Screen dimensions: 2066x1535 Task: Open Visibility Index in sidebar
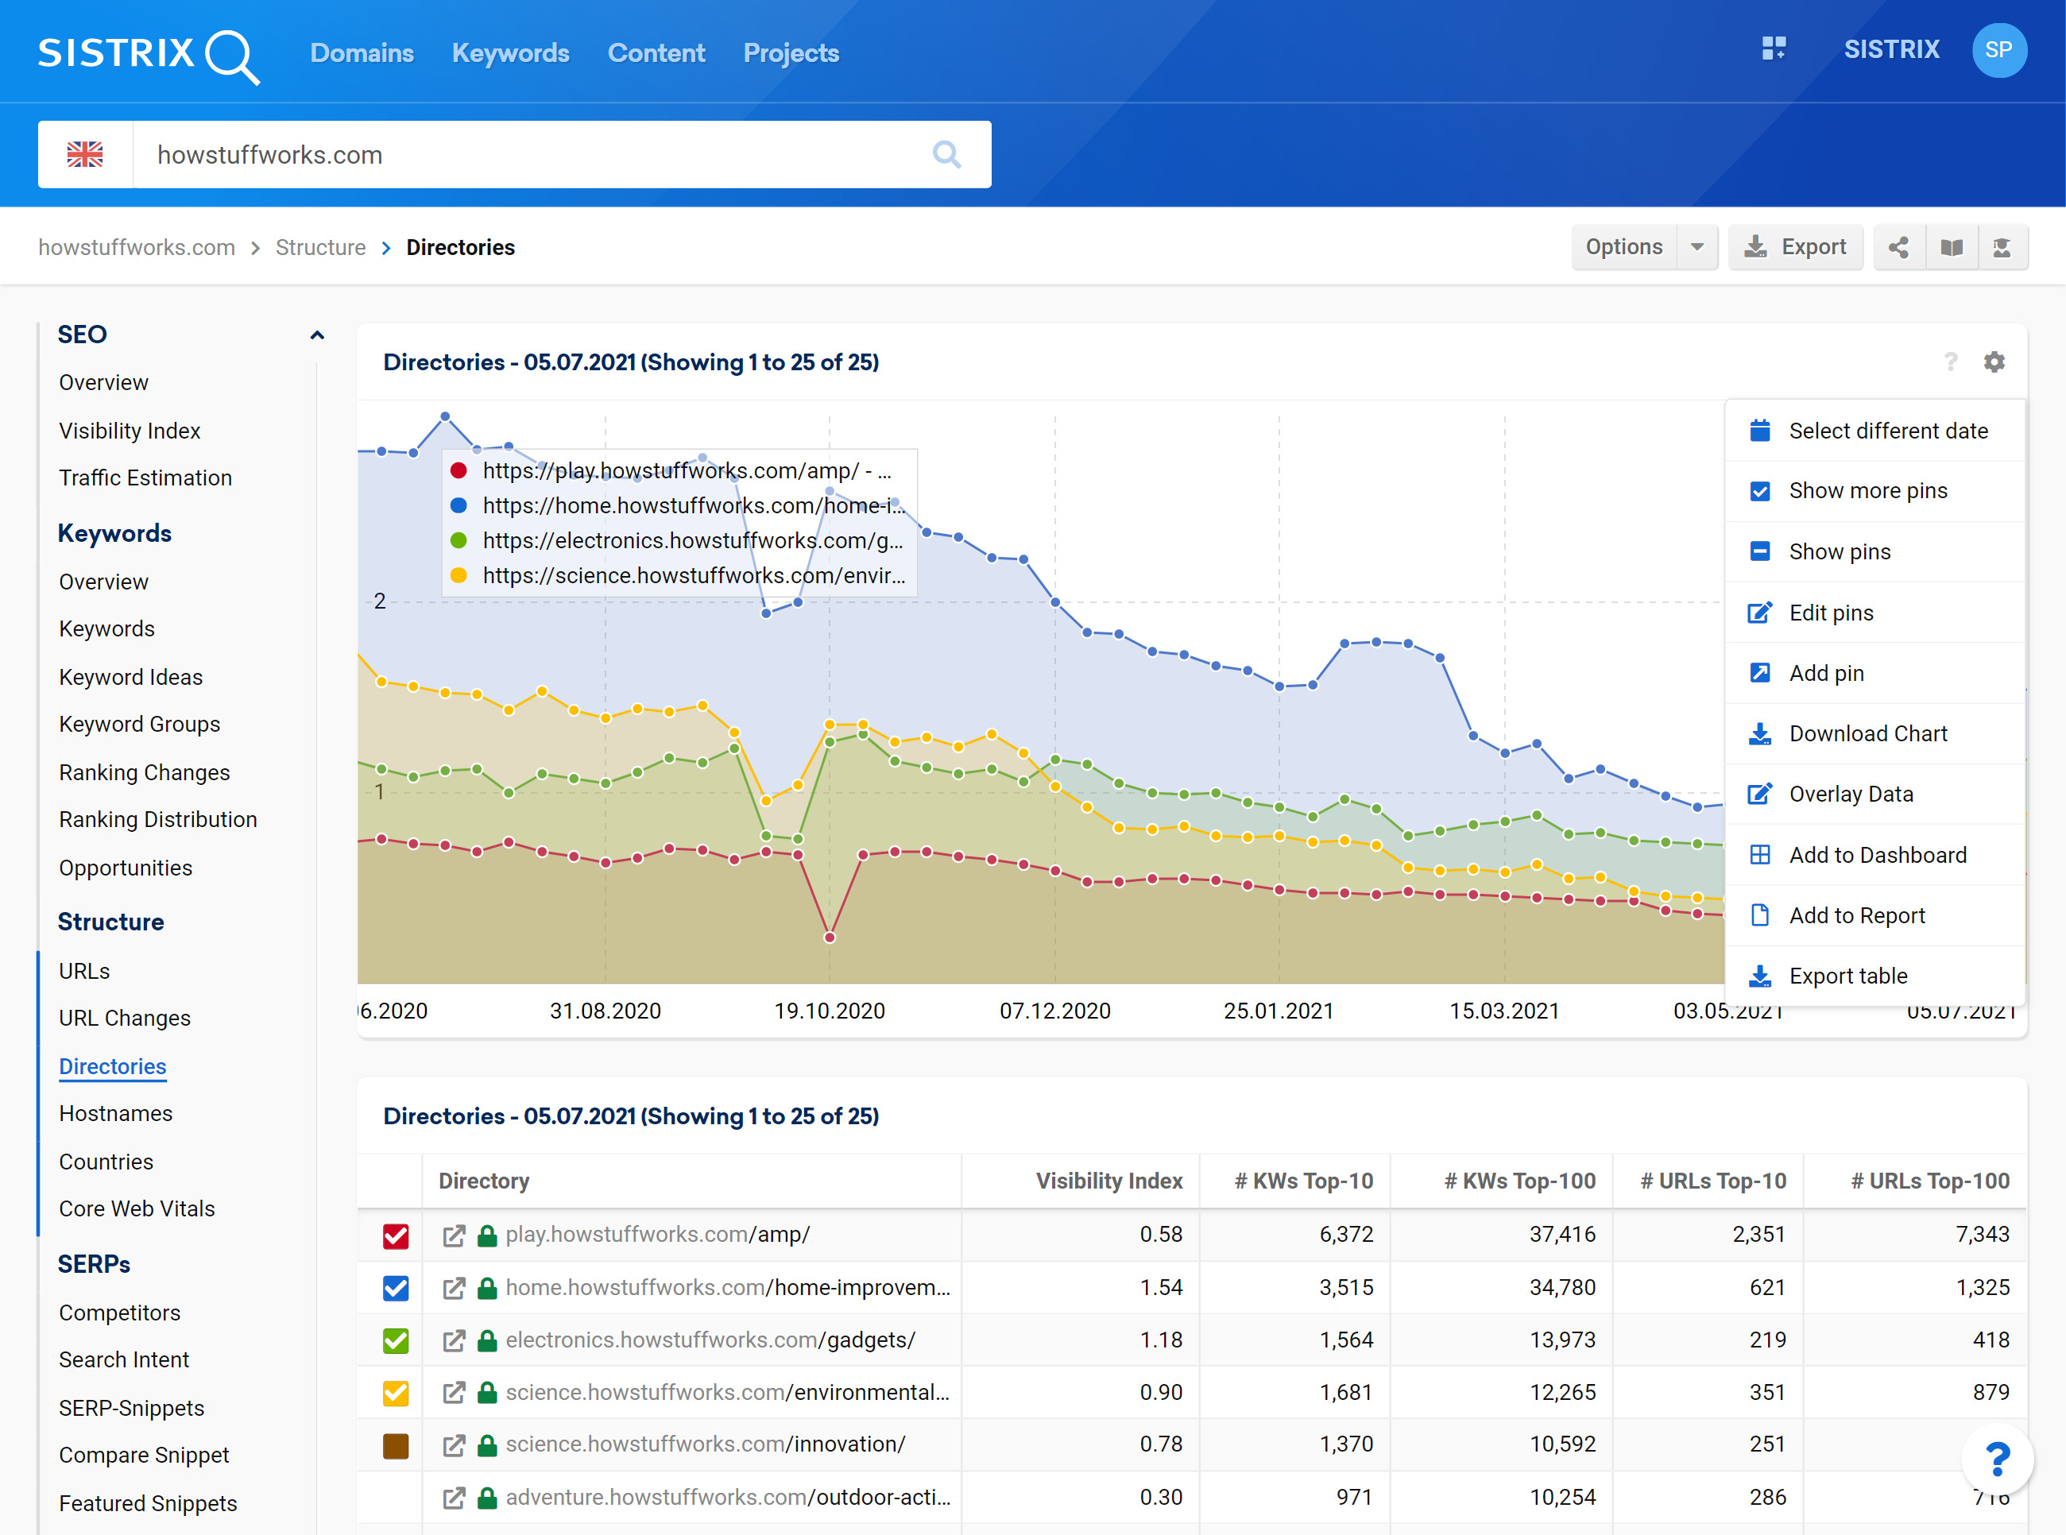(x=130, y=431)
